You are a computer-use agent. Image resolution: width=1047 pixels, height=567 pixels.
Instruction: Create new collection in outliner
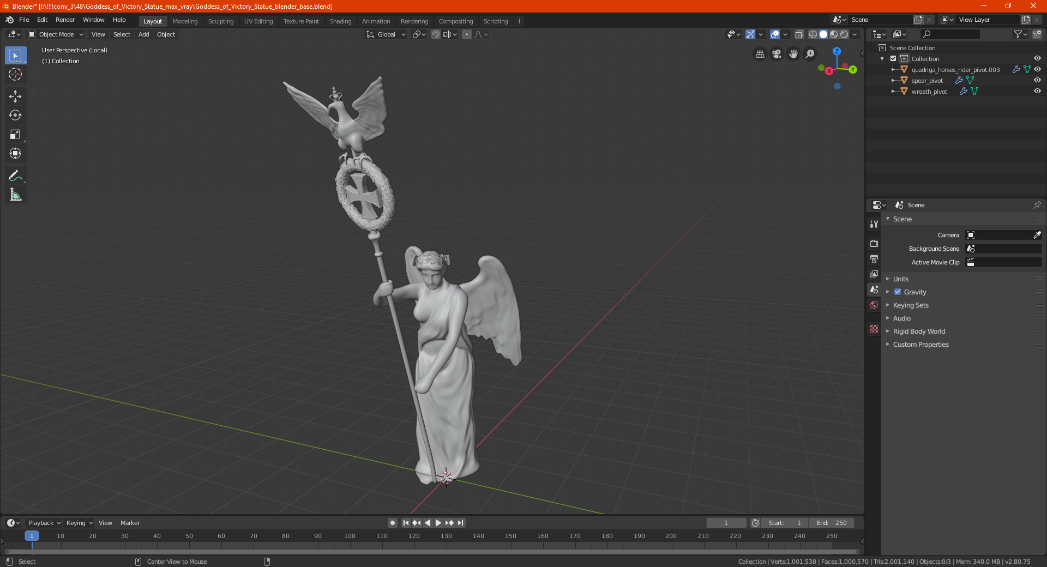1037,34
